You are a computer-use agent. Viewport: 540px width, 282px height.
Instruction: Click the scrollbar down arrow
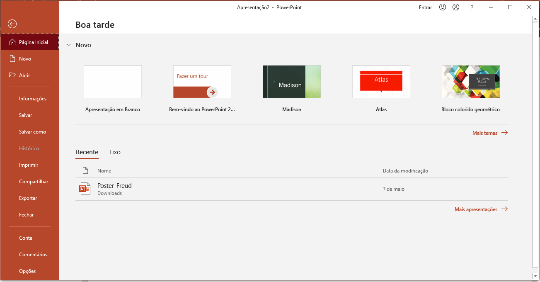(535, 276)
